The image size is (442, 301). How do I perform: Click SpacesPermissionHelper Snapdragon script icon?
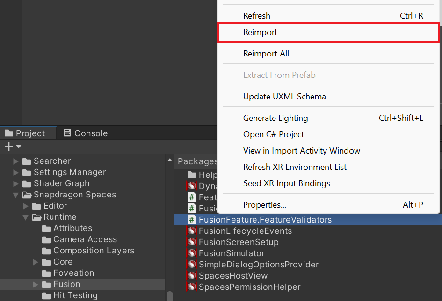(x=192, y=287)
